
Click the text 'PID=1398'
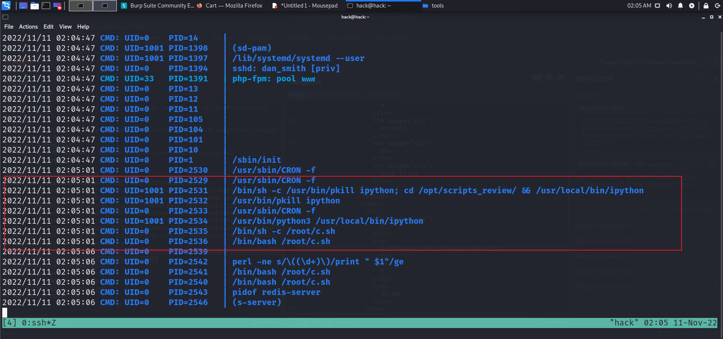[x=188, y=48]
